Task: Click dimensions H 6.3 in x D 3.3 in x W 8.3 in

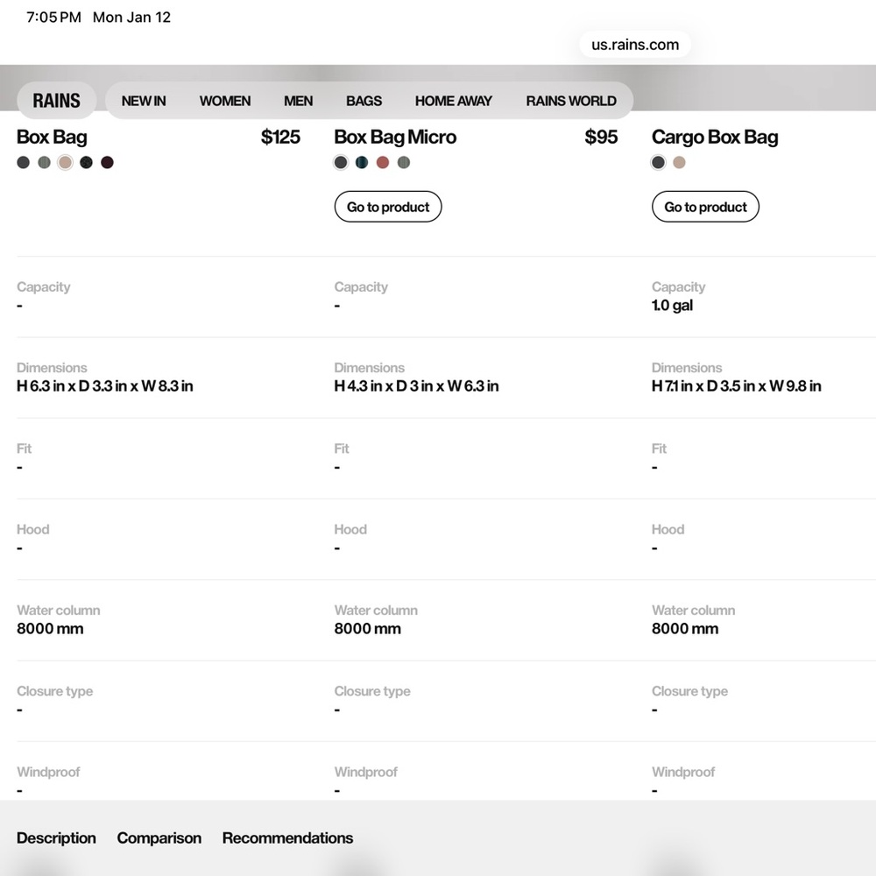Action: coord(105,386)
